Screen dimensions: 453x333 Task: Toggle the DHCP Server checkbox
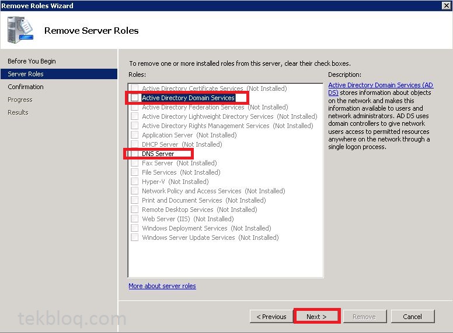(x=135, y=144)
